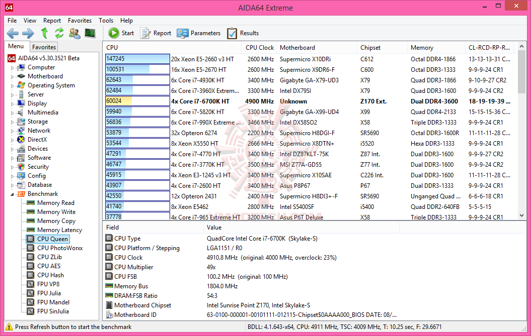
Task: Select the Network icon in tree
Action: [21, 131]
